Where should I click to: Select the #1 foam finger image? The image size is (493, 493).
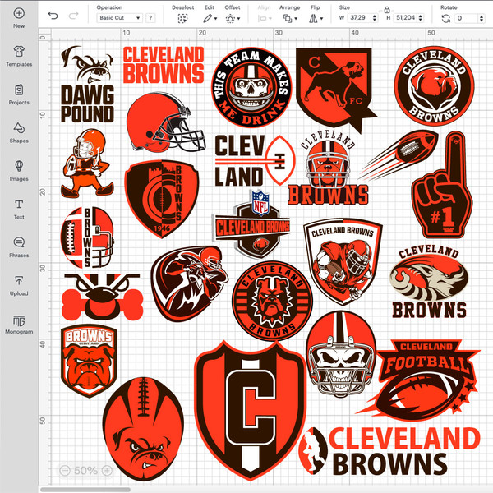442,185
